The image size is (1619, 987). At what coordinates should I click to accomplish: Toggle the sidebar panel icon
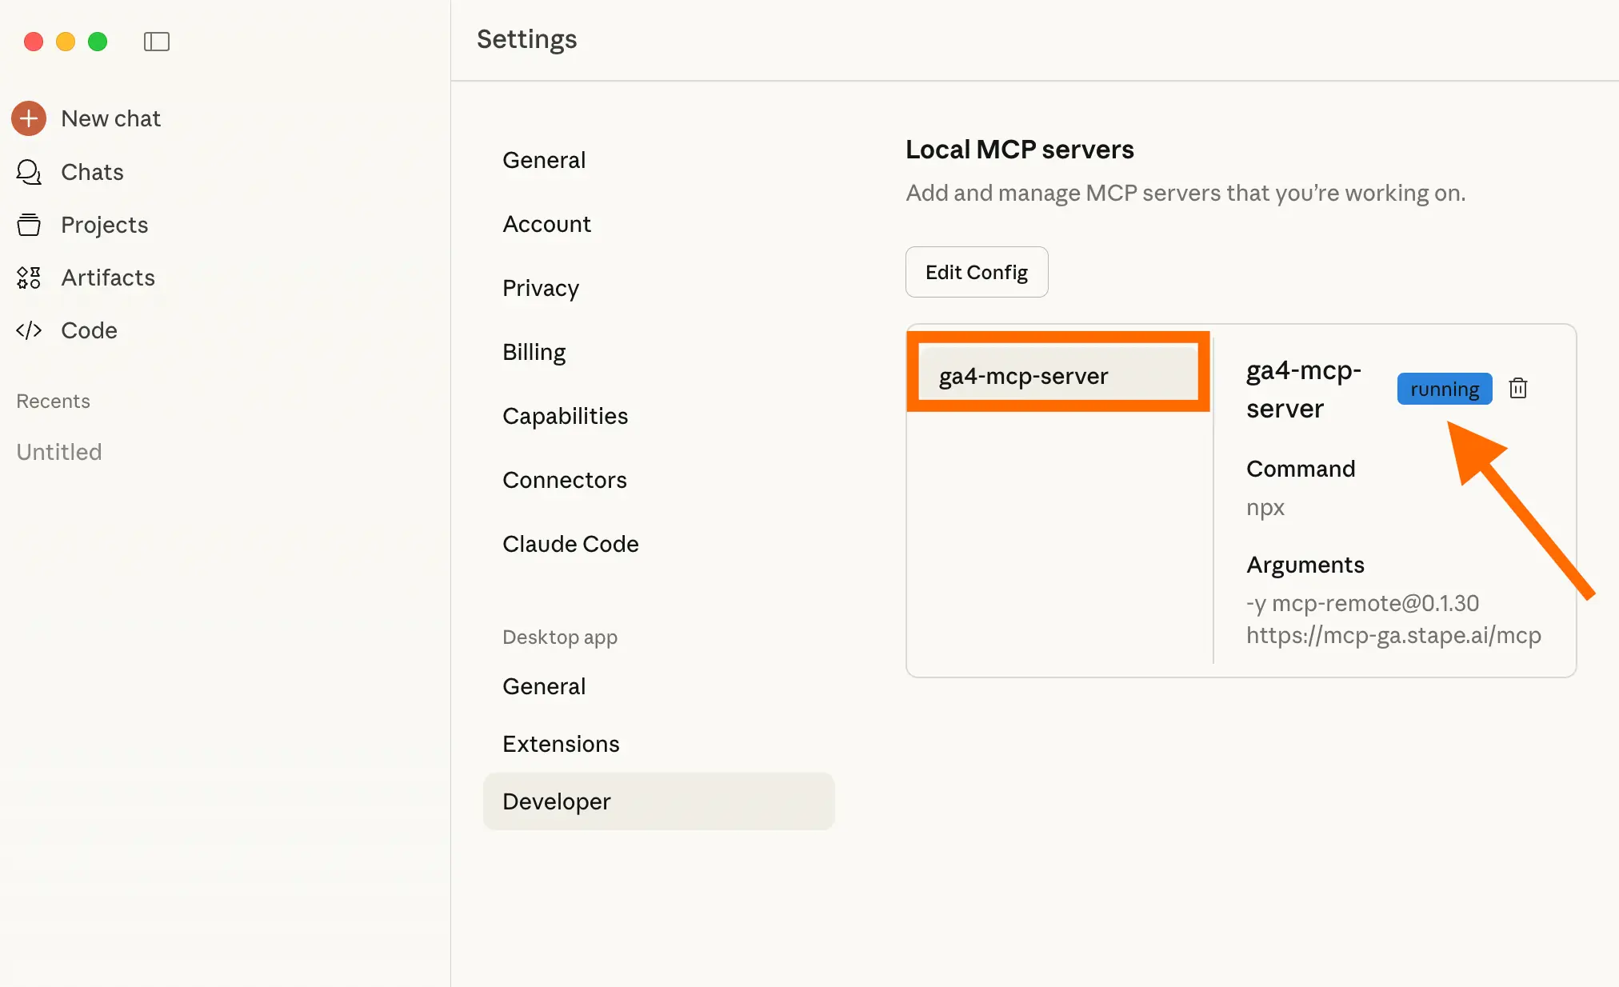click(157, 42)
